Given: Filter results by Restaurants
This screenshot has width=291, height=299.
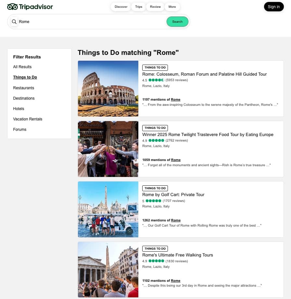Looking at the screenshot, I should click(x=24, y=88).
